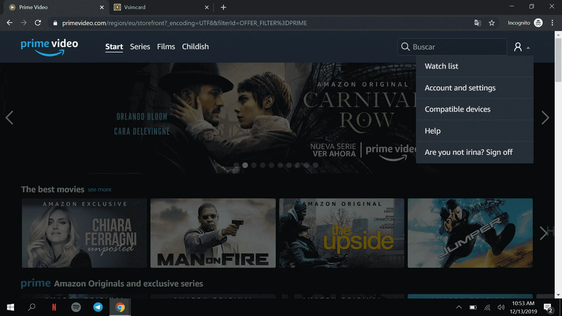Open Chrome three-dot menu

(552, 23)
